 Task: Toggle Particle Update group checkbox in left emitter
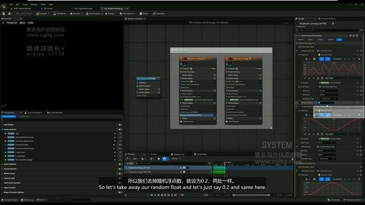[x=214, y=103]
